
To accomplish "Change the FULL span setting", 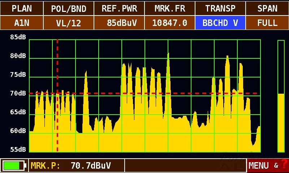I will [x=267, y=23].
